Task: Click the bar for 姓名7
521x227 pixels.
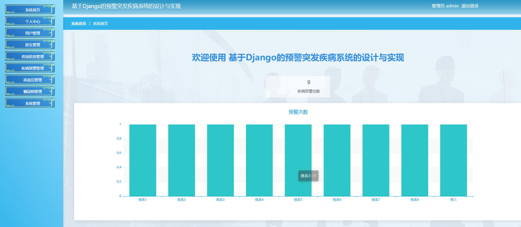Action: (x=376, y=160)
